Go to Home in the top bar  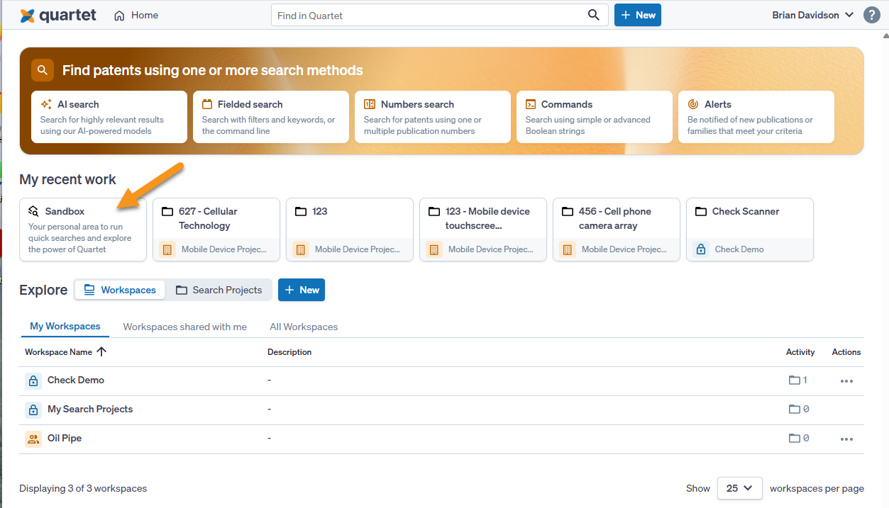(136, 15)
